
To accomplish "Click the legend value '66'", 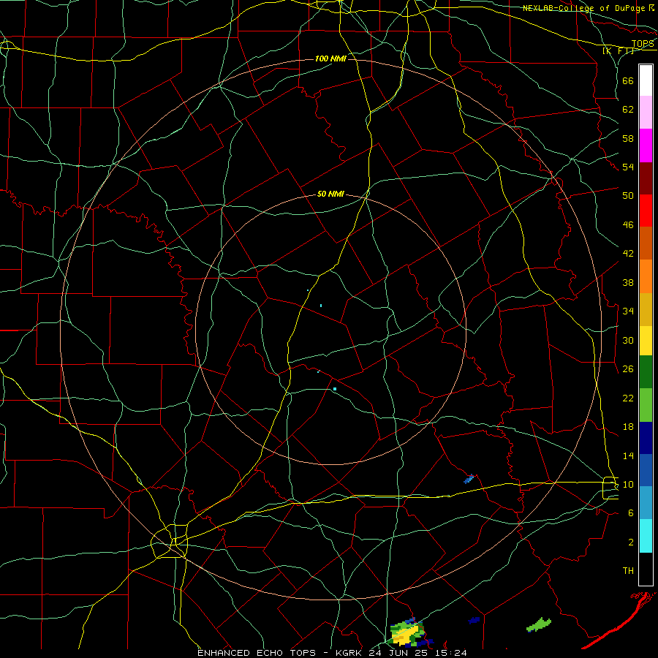I will (628, 80).
